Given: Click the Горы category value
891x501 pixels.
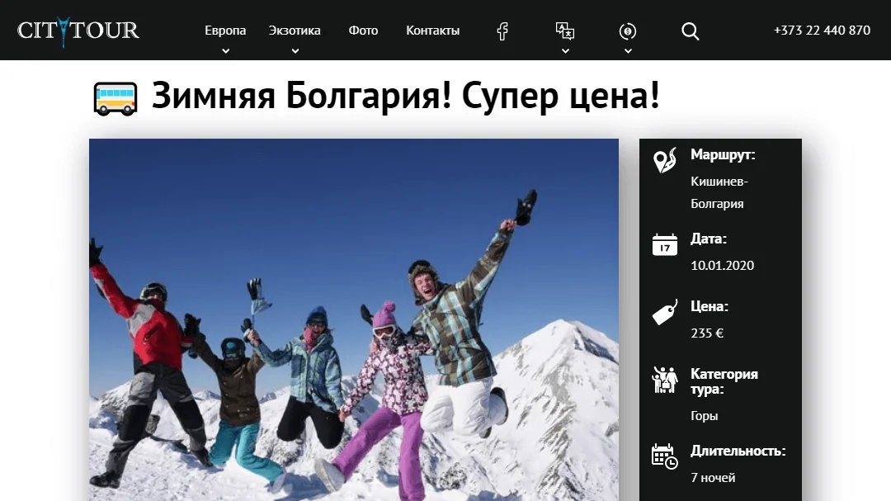Looking at the screenshot, I should pyautogui.click(x=704, y=416).
